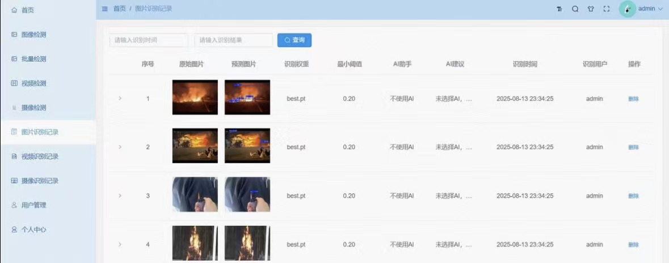Click the 视频检测 sidebar icon
The height and width of the screenshot is (263, 669).
coord(14,83)
